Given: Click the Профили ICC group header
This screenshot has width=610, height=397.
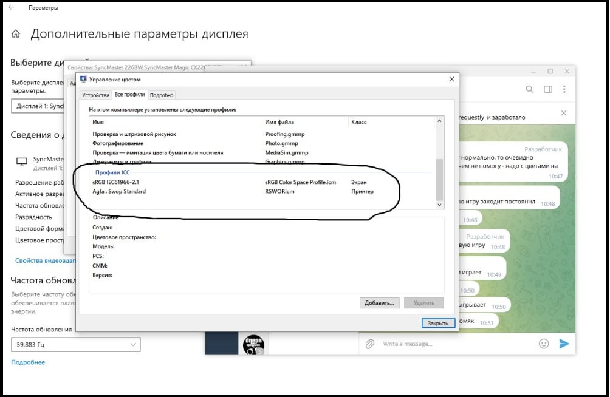Looking at the screenshot, I should click(112, 172).
